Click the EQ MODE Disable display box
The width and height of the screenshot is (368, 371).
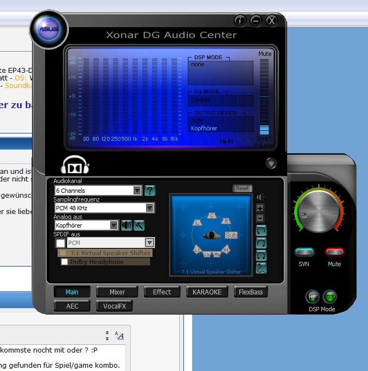220,100
